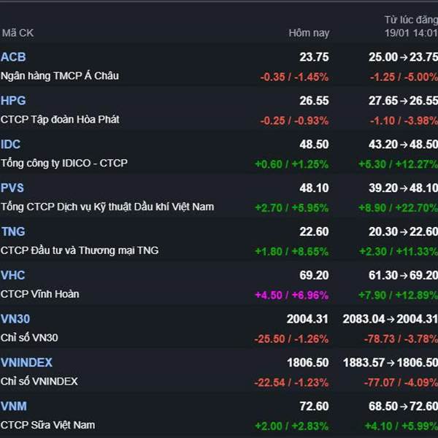Click the 'Hôm nay' column header
Image resolution: width=438 pixels, height=438 pixels.
pos(309,34)
